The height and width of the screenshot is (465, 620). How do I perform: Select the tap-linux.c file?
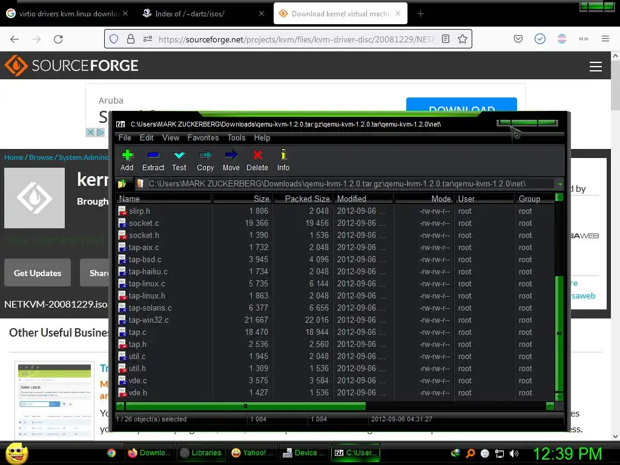tap(335, 284)
